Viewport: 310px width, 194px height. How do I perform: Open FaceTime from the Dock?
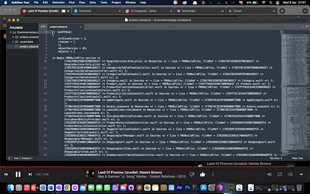point(91,188)
